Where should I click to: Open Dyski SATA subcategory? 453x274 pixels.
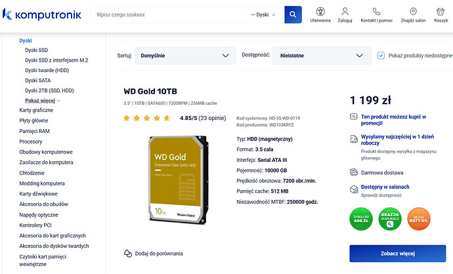point(38,80)
